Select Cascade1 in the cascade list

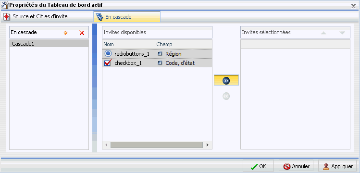[x=49, y=44]
